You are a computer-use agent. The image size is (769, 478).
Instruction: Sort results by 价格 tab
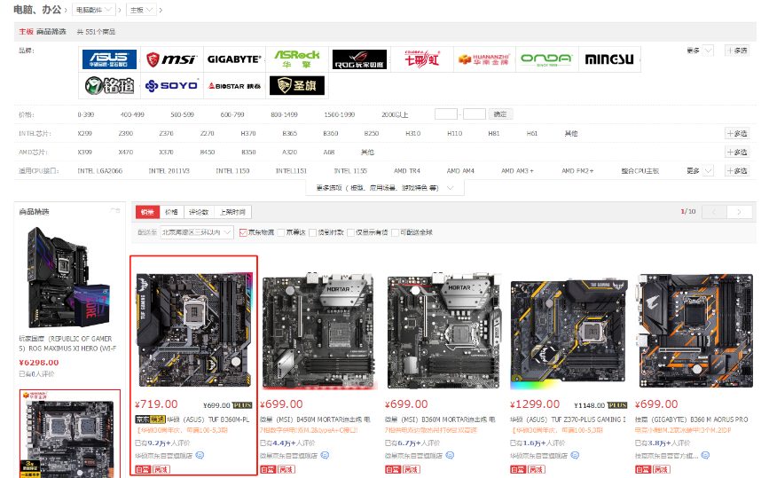[x=172, y=212]
